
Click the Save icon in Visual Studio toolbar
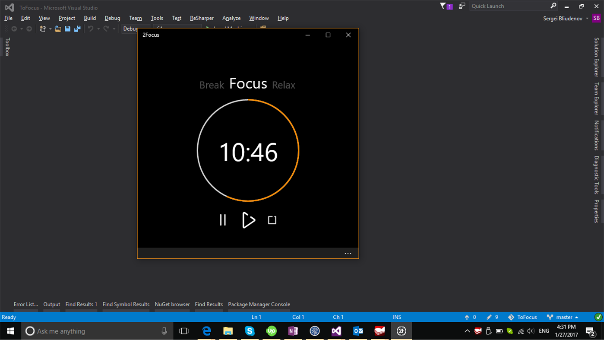click(x=68, y=29)
